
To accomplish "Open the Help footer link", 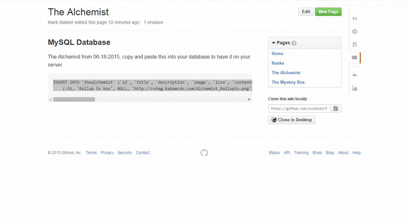I will [356, 153].
